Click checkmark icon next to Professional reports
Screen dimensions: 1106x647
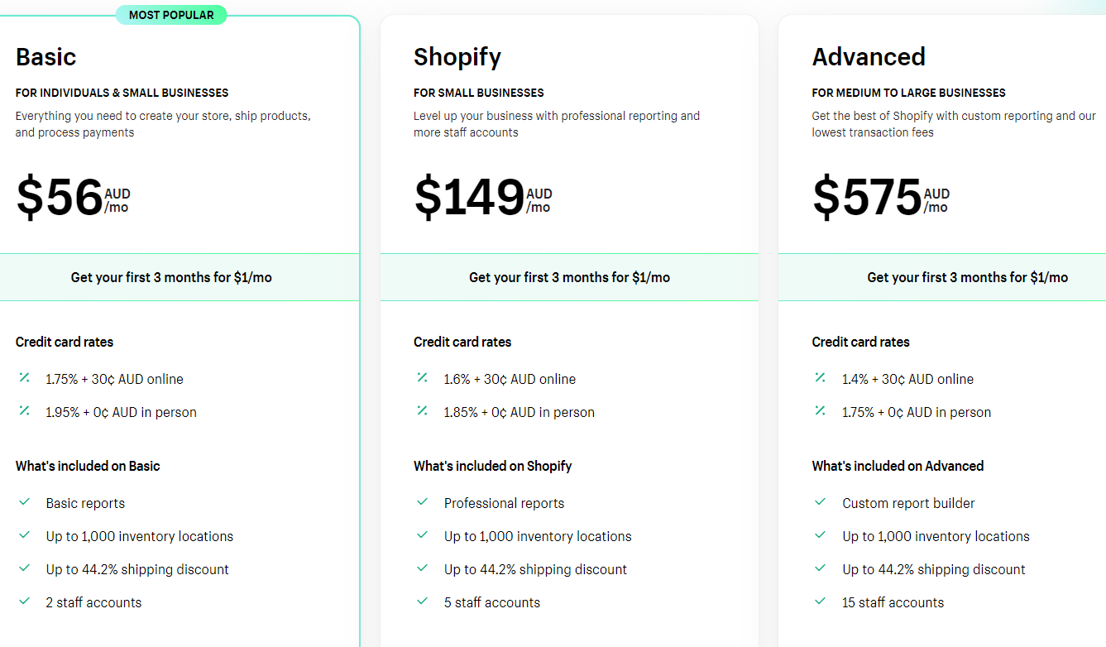(x=422, y=502)
